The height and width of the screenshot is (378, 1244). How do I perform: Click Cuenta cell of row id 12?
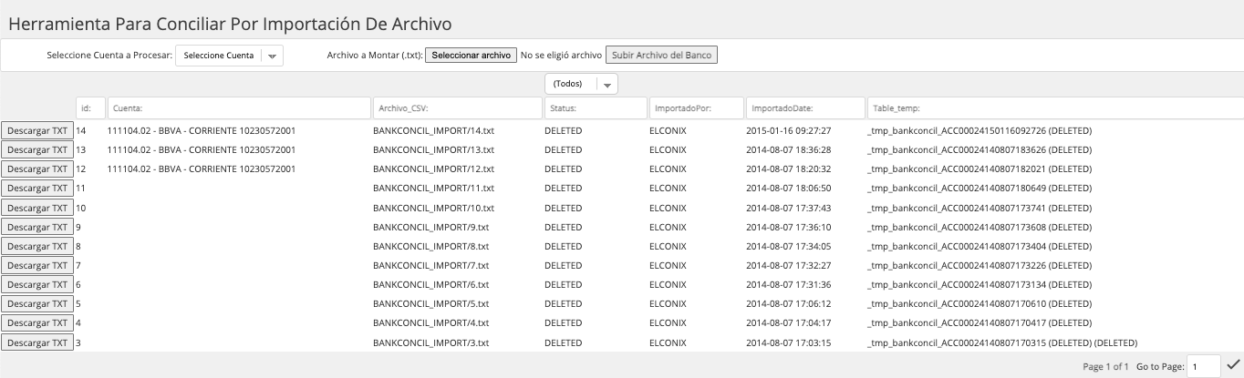tap(201, 169)
